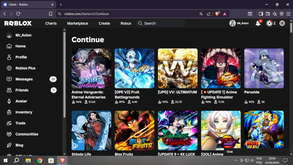Click the browser address bar URL
The width and height of the screenshot is (293, 165).
(86, 14)
